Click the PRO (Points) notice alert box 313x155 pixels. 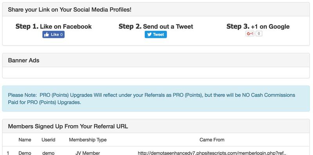pyautogui.click(x=156, y=99)
